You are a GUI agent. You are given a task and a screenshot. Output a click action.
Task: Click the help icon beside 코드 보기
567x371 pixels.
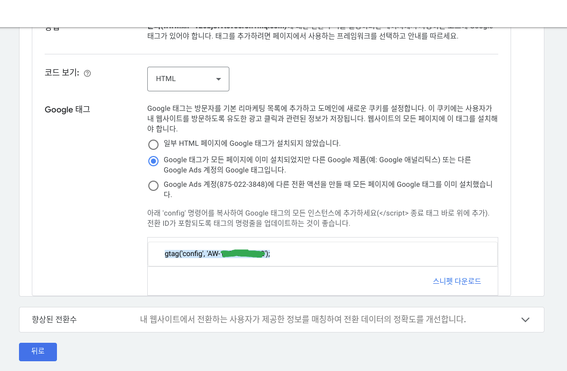(x=87, y=73)
